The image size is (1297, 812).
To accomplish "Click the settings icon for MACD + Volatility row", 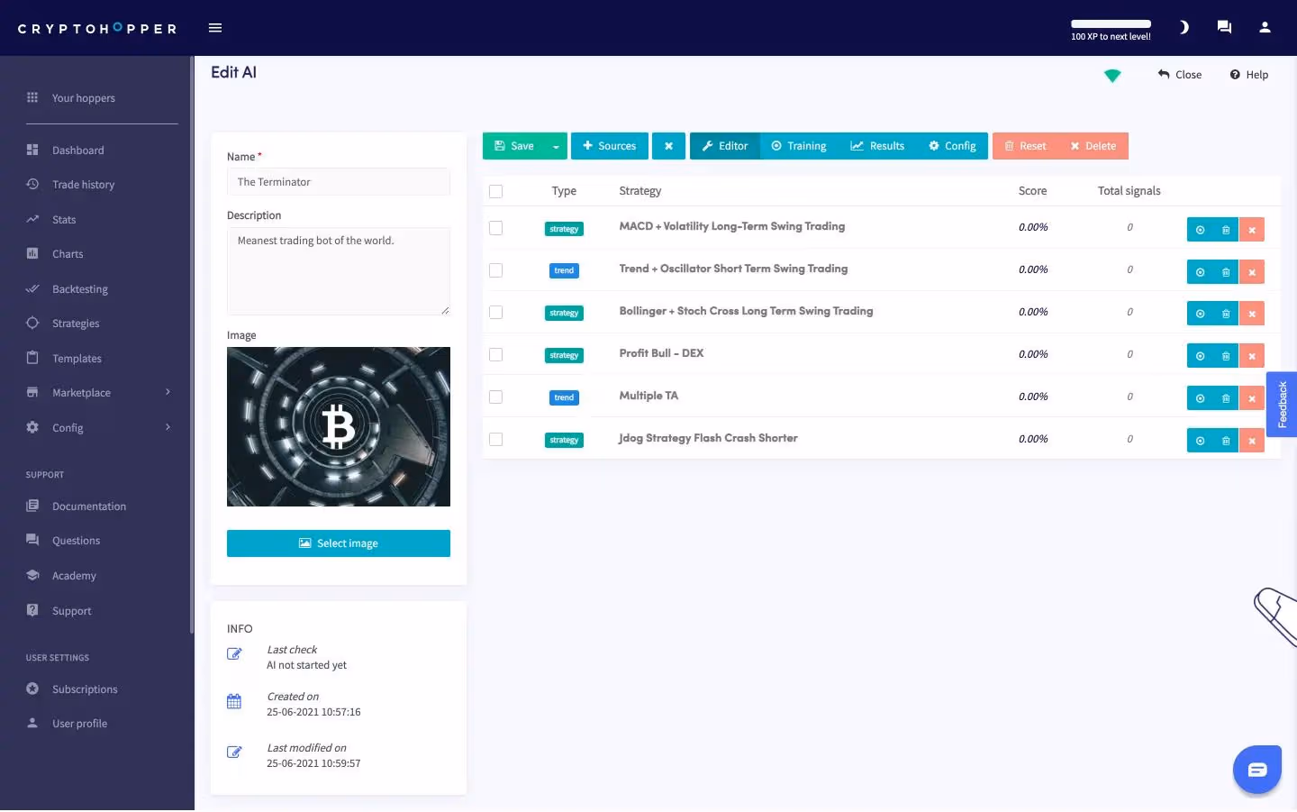I will pyautogui.click(x=1200, y=230).
